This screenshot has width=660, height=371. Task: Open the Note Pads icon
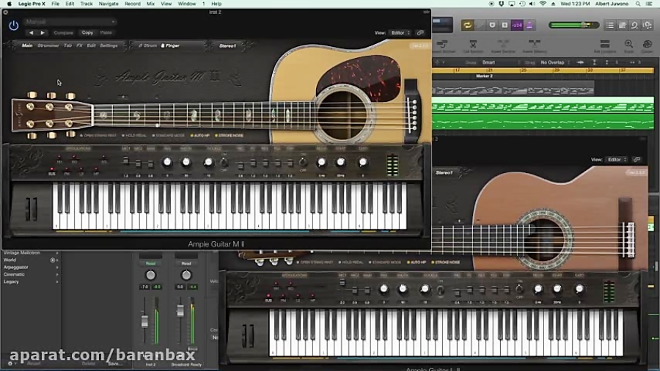pos(623,25)
